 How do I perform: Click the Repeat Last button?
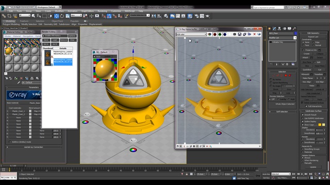[313, 36]
